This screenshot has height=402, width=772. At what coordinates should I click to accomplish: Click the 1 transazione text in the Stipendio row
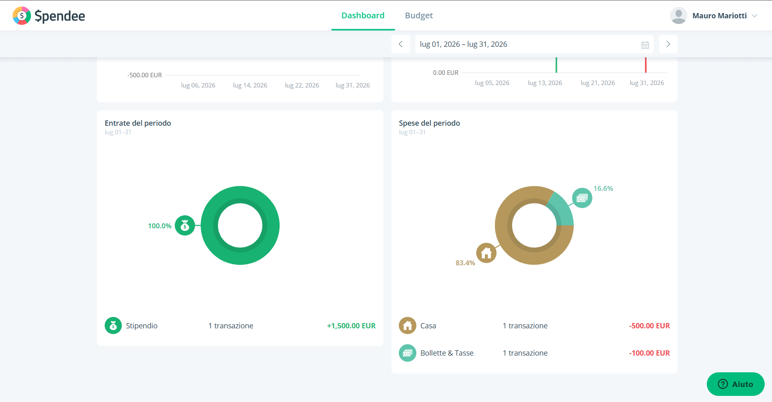pyautogui.click(x=231, y=326)
